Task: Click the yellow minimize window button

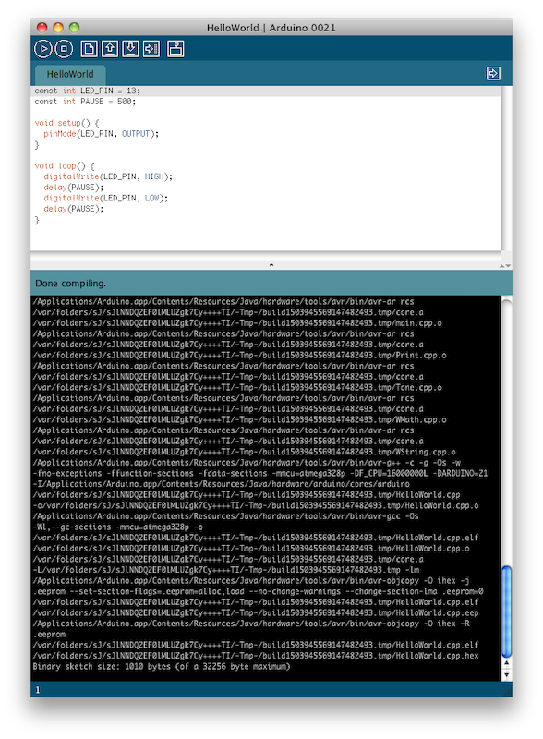Action: 58,28
